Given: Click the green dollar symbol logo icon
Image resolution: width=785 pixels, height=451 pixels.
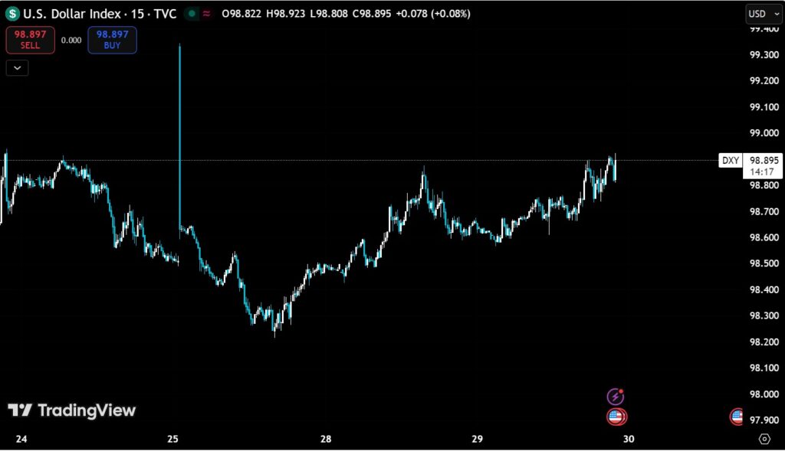Looking at the screenshot, I should pyautogui.click(x=12, y=14).
